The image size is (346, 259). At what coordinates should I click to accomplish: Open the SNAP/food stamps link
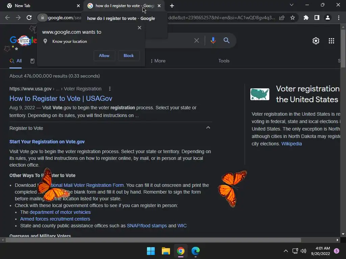[147, 226]
